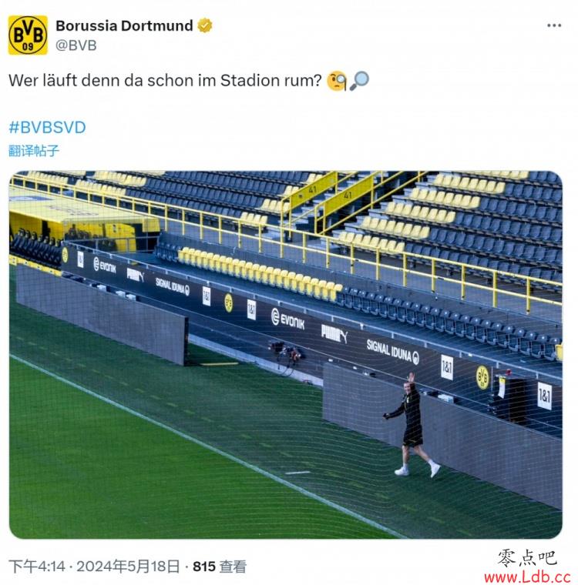578x585 pixels.
Task: Open the www.Ldb.cc watermark link
Action: tap(527, 577)
